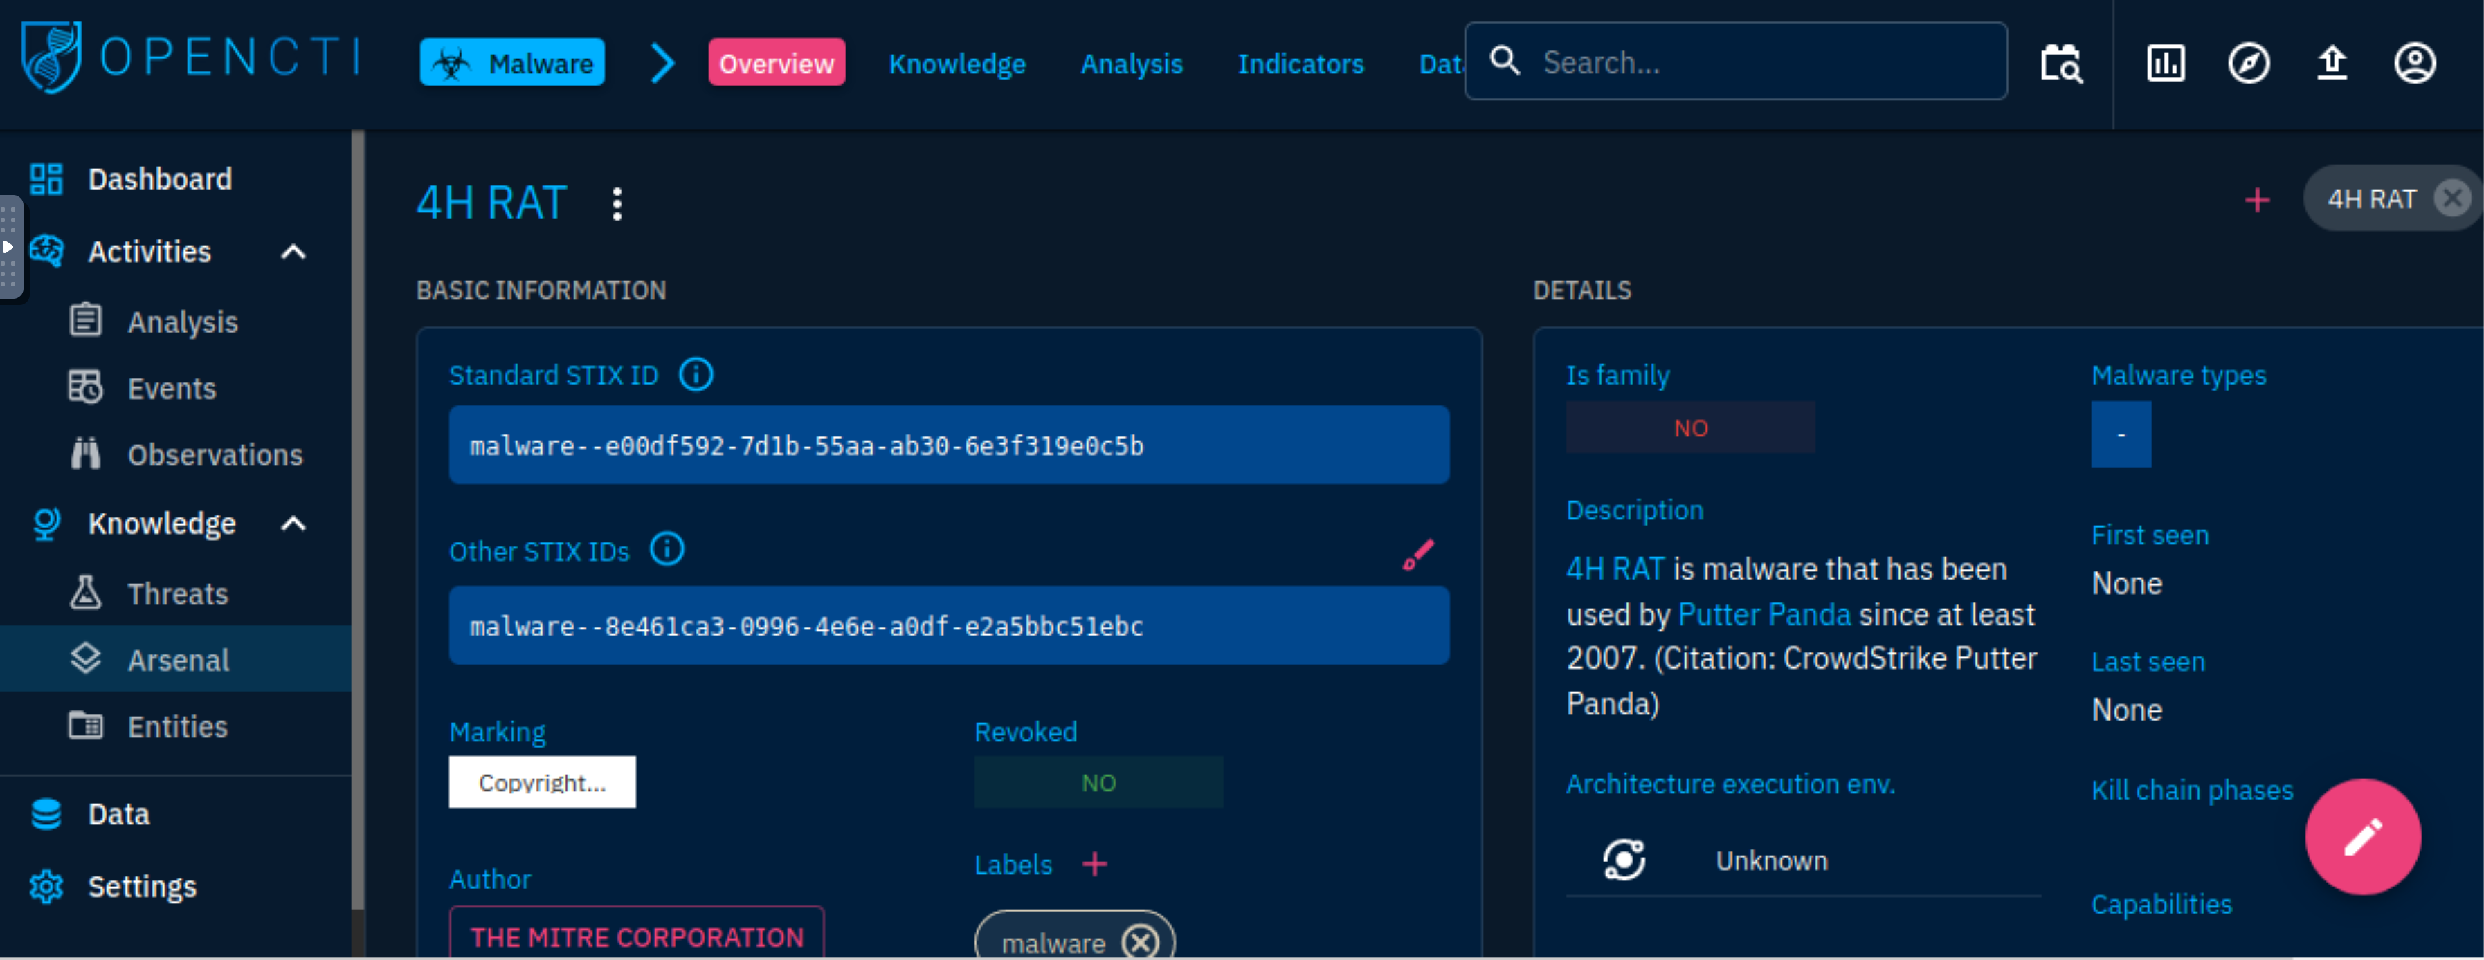Open Threats in the sidebar
Image resolution: width=2484 pixels, height=960 pixels.
pyautogui.click(x=177, y=593)
